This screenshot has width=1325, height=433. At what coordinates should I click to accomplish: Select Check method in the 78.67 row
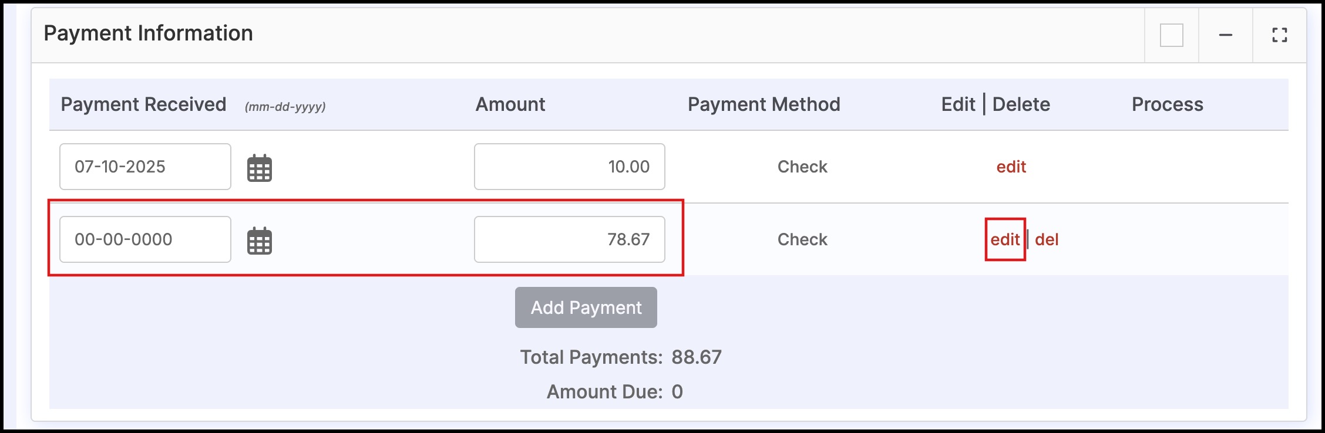[x=802, y=239]
